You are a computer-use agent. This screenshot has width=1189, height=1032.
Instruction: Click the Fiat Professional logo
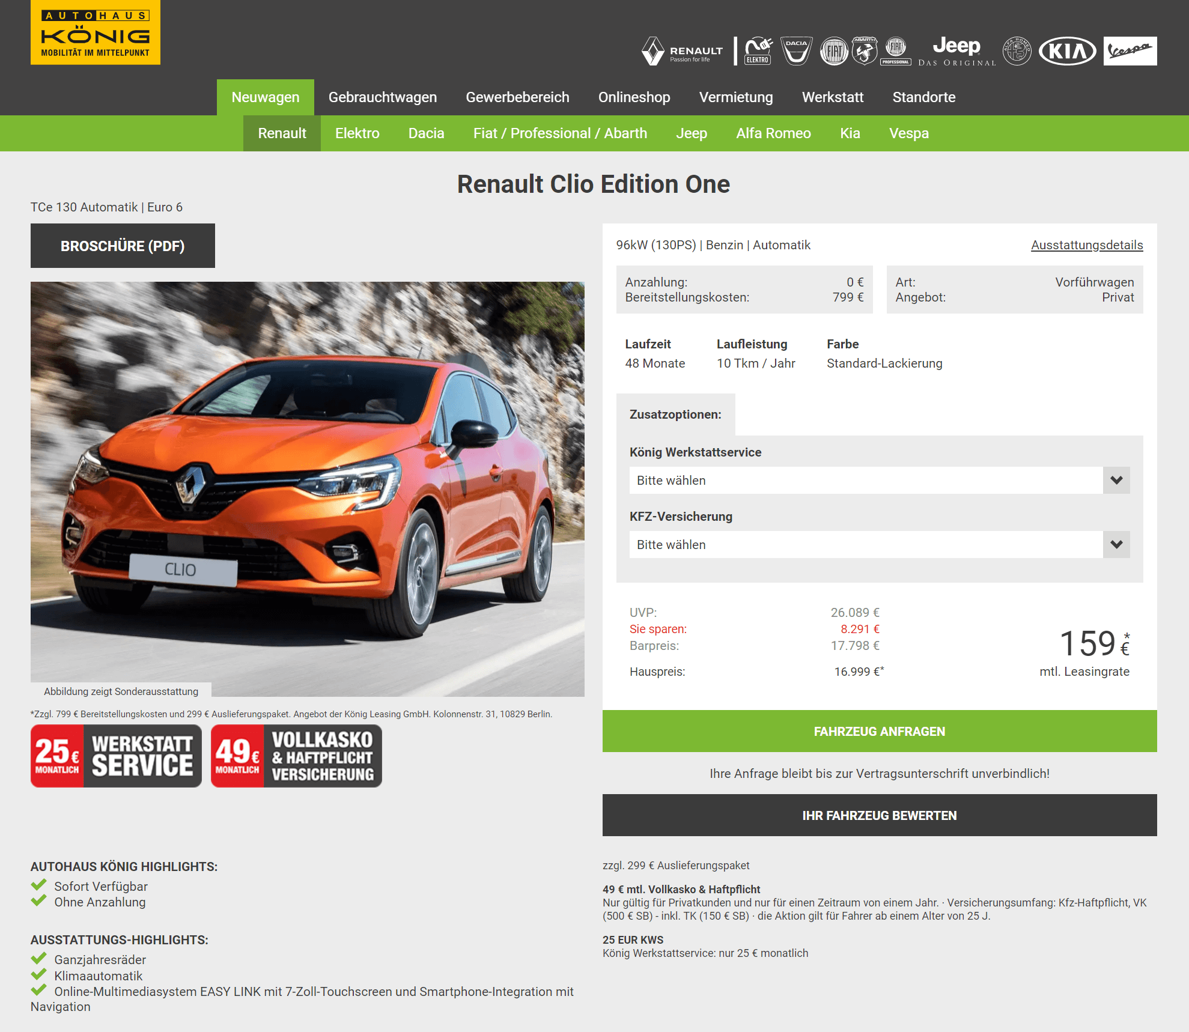point(896,51)
